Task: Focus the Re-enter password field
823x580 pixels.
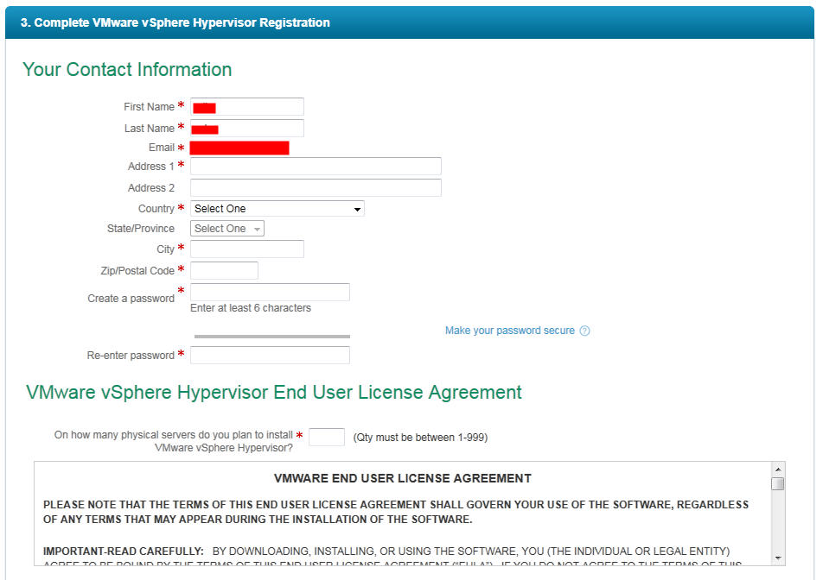Action: coord(270,355)
